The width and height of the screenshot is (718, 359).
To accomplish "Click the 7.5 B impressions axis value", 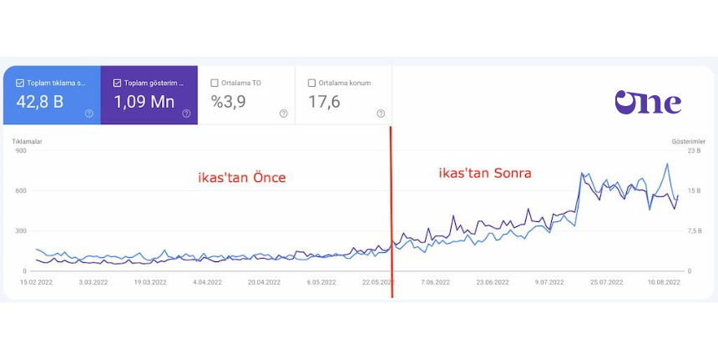I will (695, 231).
